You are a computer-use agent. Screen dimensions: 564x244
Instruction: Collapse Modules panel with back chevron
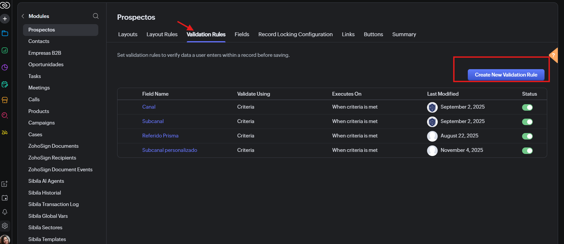pyautogui.click(x=23, y=16)
